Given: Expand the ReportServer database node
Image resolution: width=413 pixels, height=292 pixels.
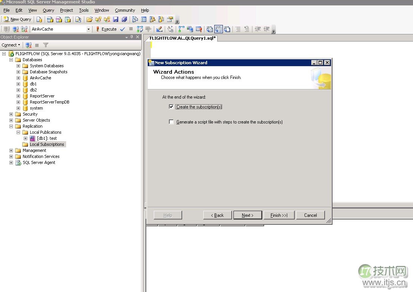Looking at the screenshot, I should pyautogui.click(x=18, y=96).
